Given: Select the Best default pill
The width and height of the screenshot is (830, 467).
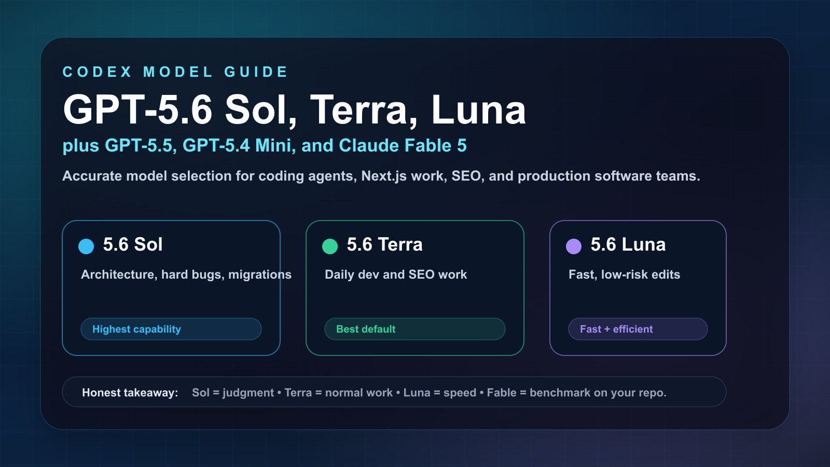Looking at the screenshot, I should [415, 329].
